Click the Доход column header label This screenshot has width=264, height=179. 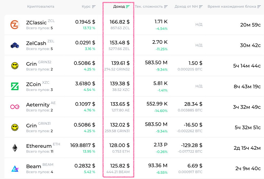coord(119,7)
